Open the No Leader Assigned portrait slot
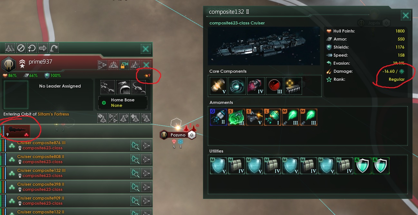The height and width of the screenshot is (215, 418). 16,95
